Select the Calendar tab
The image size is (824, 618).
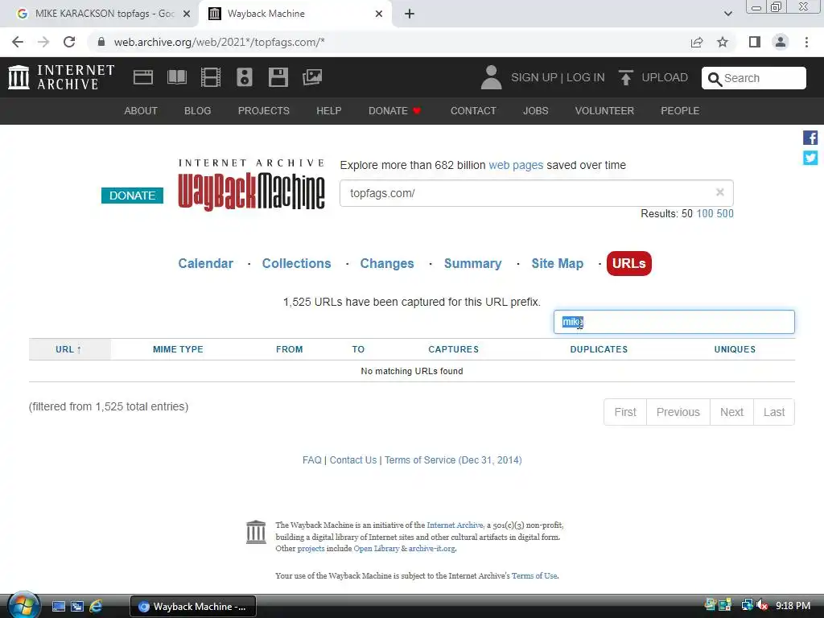tap(205, 263)
